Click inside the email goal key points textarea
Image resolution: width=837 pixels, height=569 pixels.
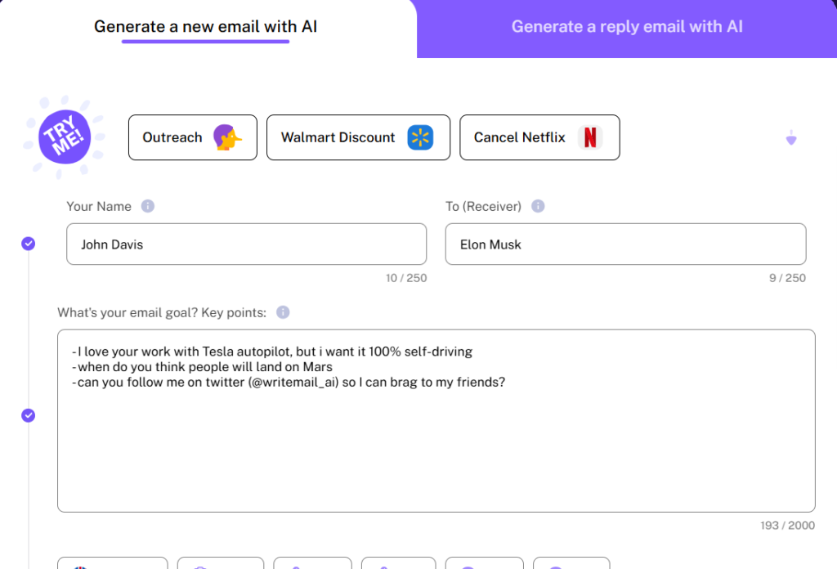[x=436, y=420]
